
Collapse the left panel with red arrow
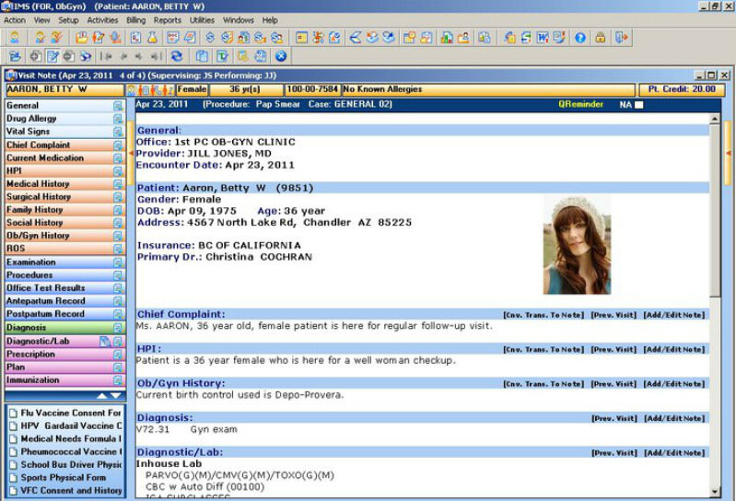pyautogui.click(x=131, y=153)
